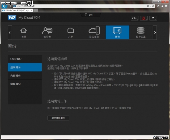The width and height of the screenshot is (170, 140).
Task: Open the 雲端存取 cloud access section
Action: [x=94, y=32]
